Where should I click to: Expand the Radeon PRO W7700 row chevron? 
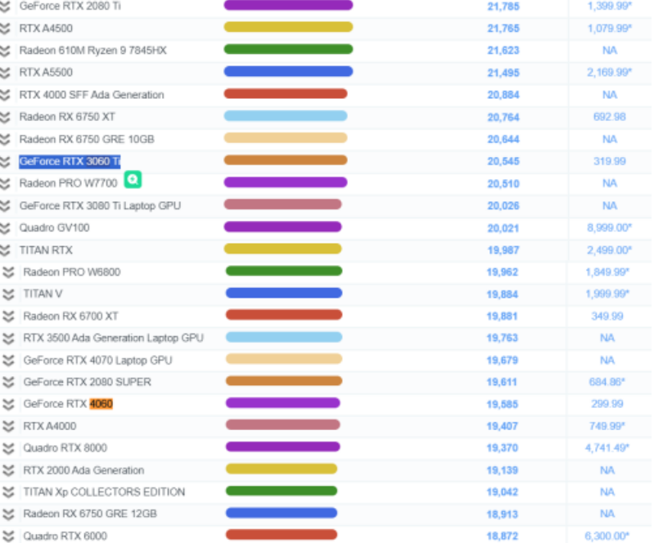5,183
